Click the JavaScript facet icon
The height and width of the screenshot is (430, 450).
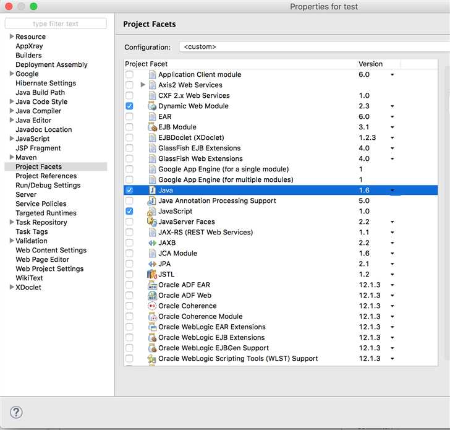[x=151, y=212]
